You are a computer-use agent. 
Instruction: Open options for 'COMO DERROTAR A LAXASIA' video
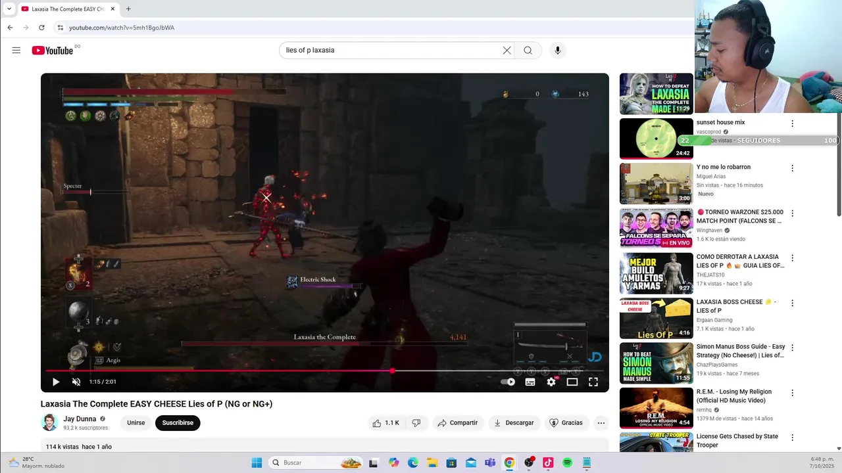792,258
